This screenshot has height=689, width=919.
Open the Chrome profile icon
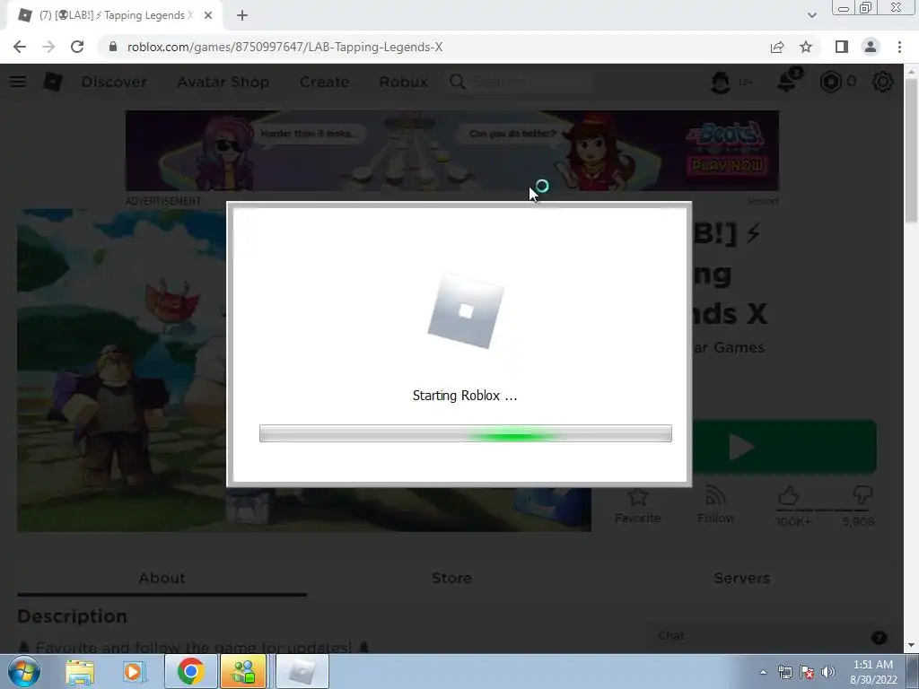(871, 47)
